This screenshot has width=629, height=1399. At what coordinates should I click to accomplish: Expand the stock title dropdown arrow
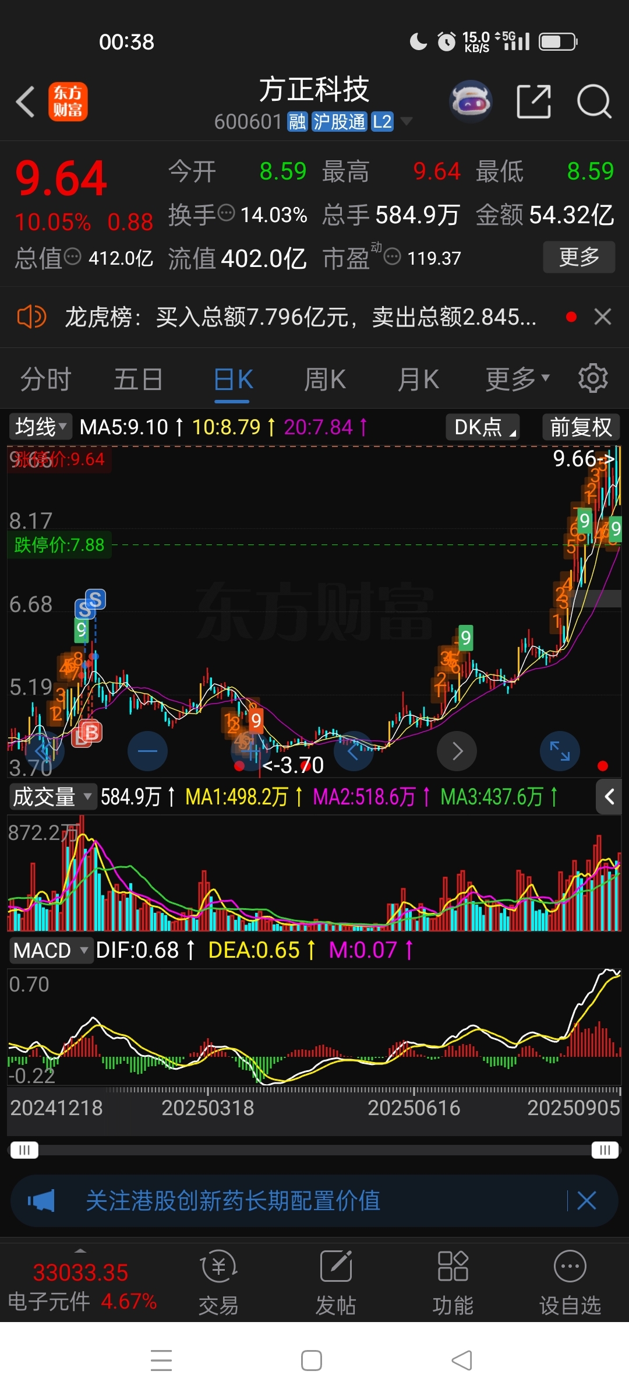(x=407, y=121)
